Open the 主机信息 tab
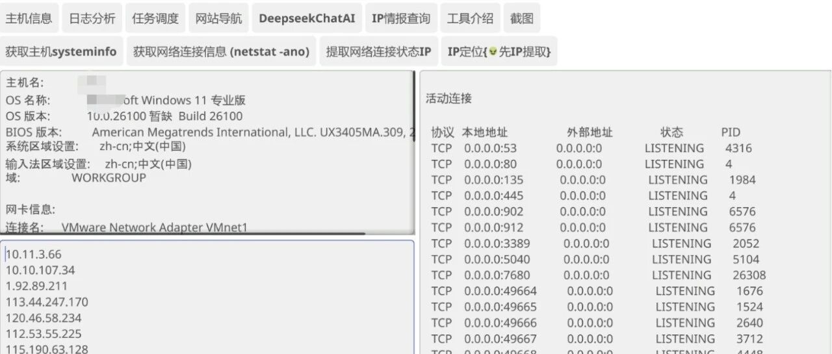This screenshot has height=354, width=832. (29, 18)
